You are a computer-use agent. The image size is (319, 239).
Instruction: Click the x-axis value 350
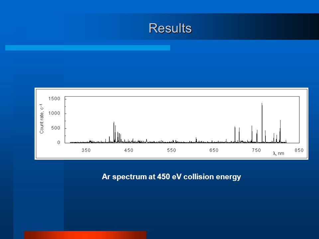[86, 150]
